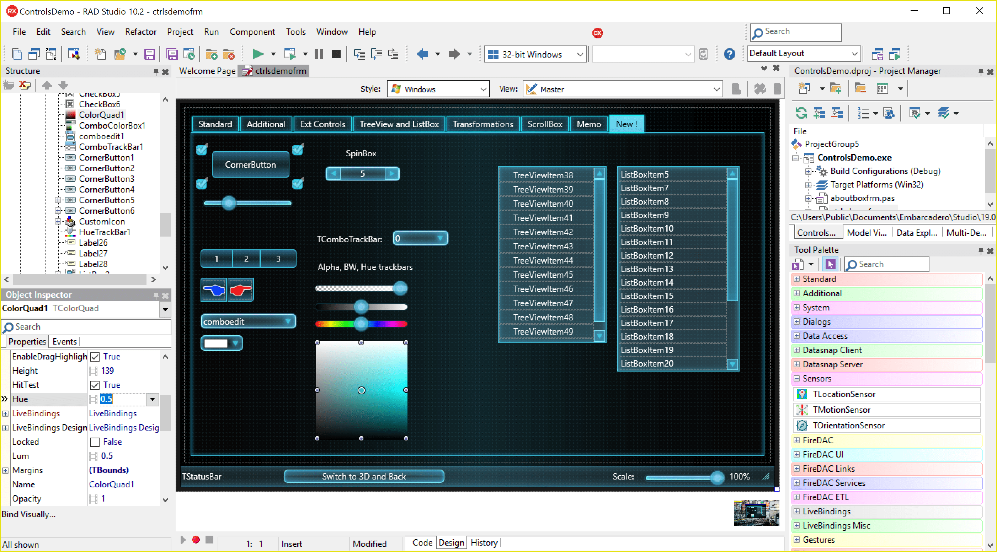Toggle the Locked property checkbox

click(x=95, y=442)
